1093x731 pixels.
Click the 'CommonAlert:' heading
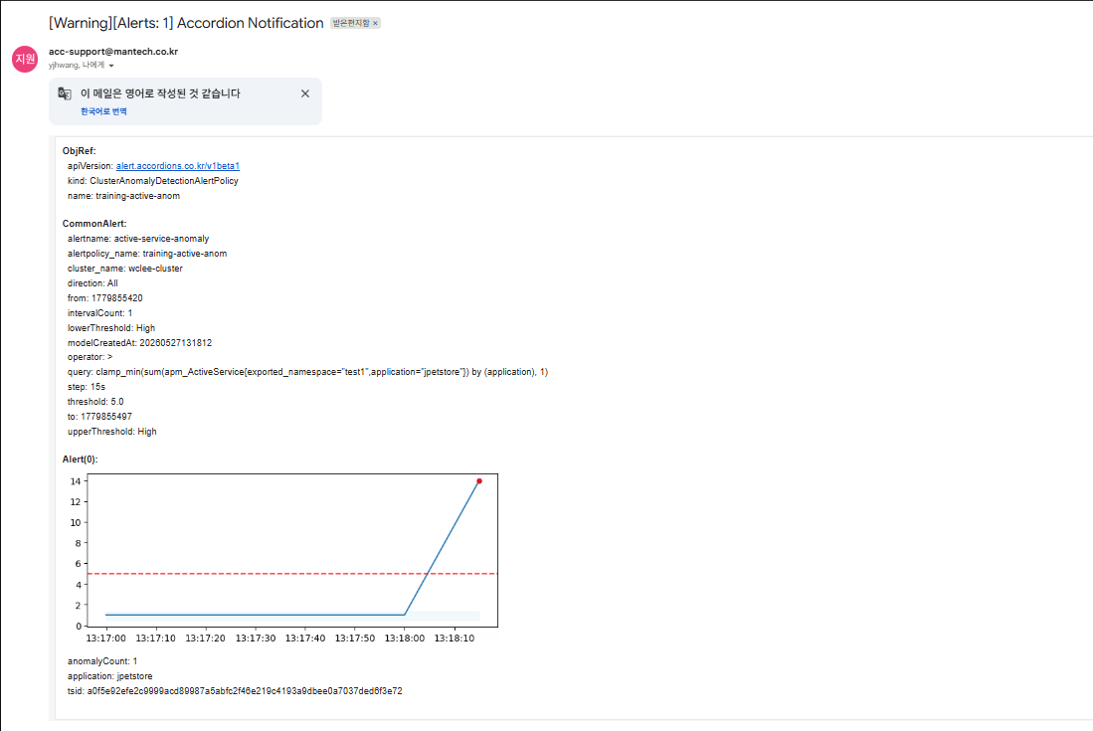[94, 224]
